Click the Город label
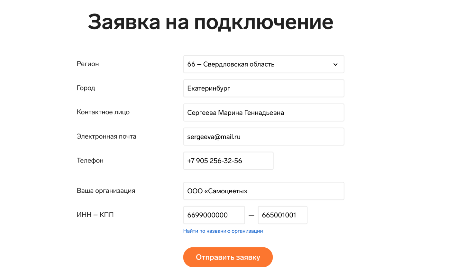Screen dimensions: 456x276 coord(86,88)
